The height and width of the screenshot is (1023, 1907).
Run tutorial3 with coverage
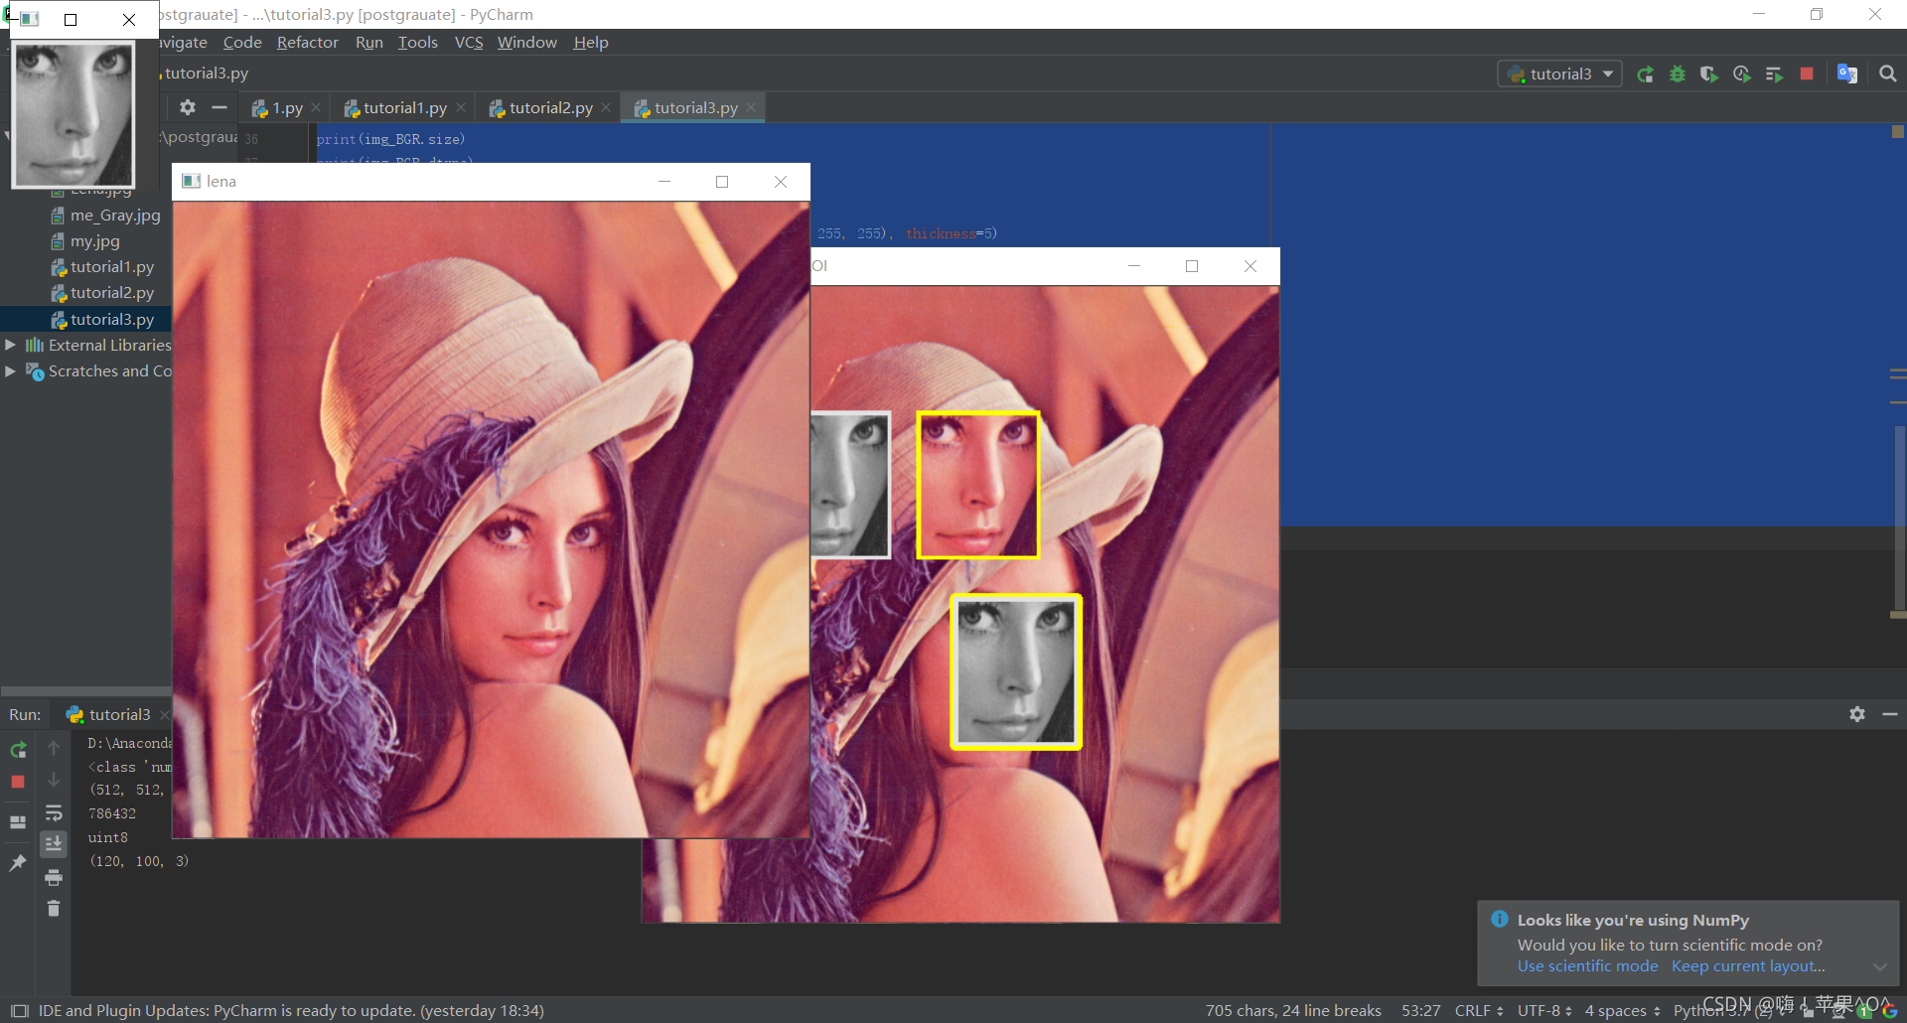click(x=1709, y=73)
